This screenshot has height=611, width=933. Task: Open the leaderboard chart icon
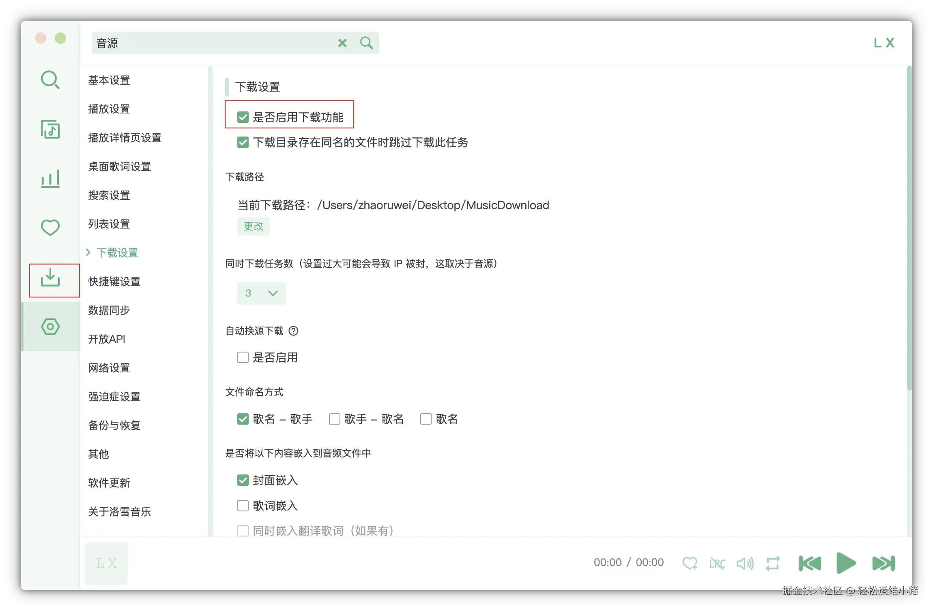pyautogui.click(x=50, y=179)
